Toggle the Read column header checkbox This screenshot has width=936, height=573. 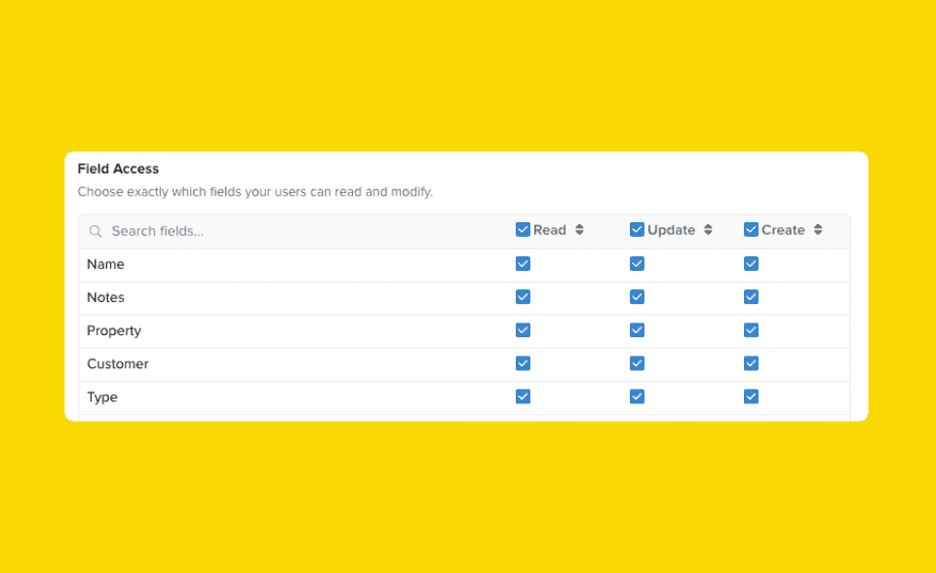point(523,229)
